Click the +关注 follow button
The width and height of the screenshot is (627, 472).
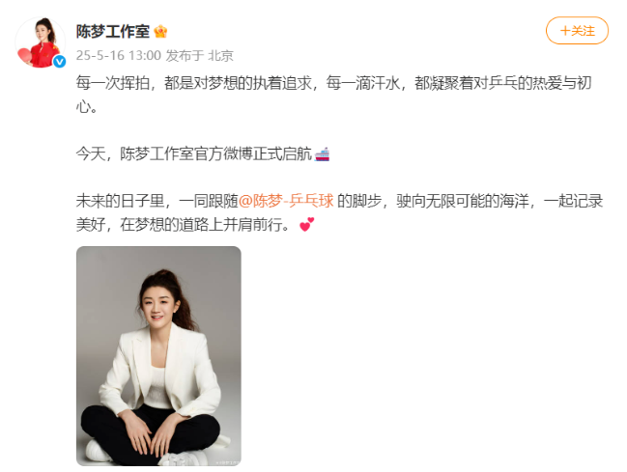pyautogui.click(x=577, y=30)
